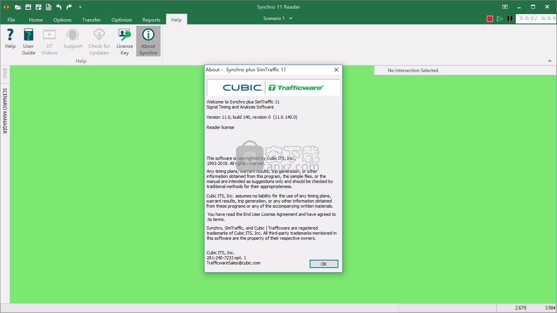557x313 pixels.
Task: Click the Synchro app icon in title bar
Action: tap(6, 7)
